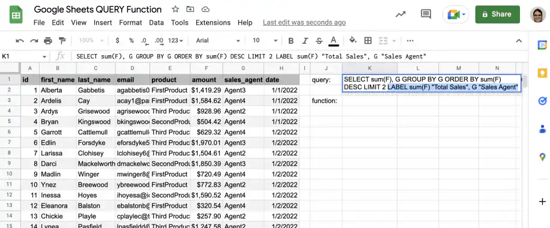Screen dimensions: 550x228
Task: Open comment history icon
Action: [x=426, y=14]
